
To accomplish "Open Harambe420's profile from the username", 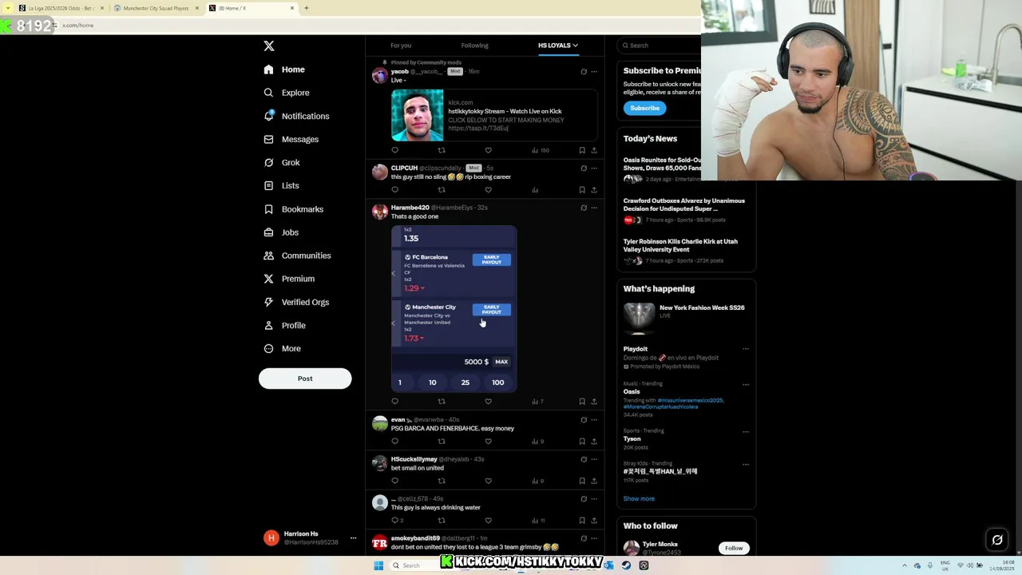I will pos(410,208).
